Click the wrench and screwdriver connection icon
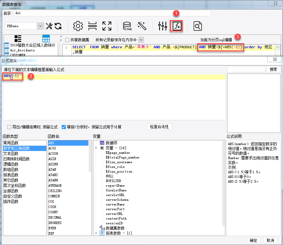The image size is (283, 245). [49, 26]
